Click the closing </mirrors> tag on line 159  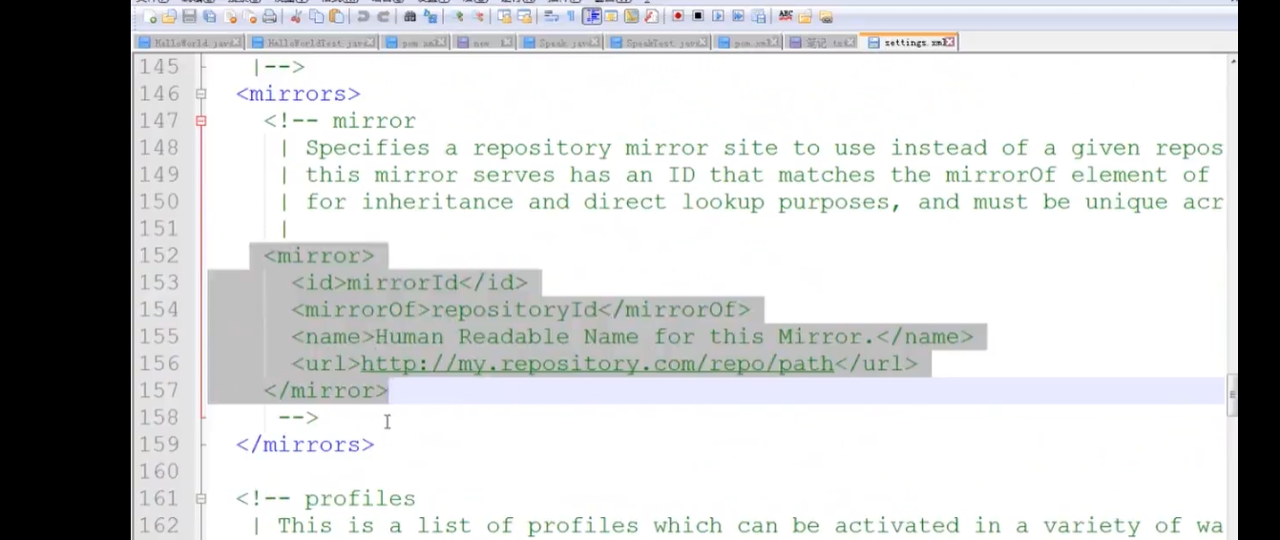click(x=305, y=445)
